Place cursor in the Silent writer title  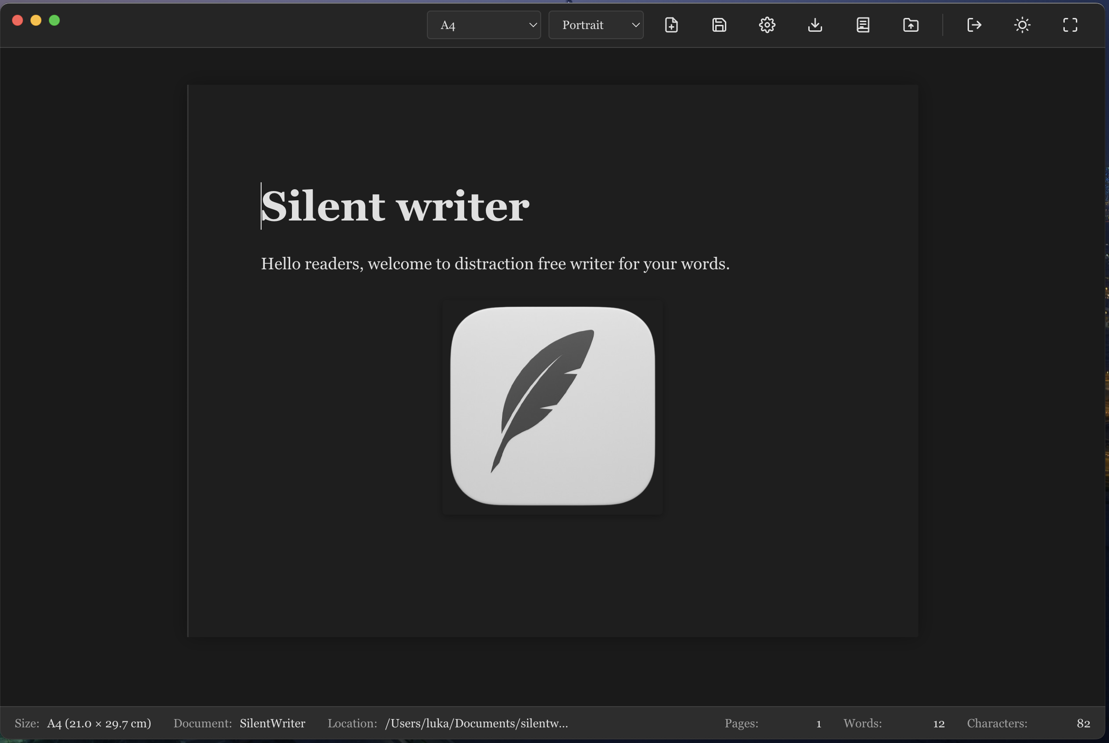click(x=395, y=206)
